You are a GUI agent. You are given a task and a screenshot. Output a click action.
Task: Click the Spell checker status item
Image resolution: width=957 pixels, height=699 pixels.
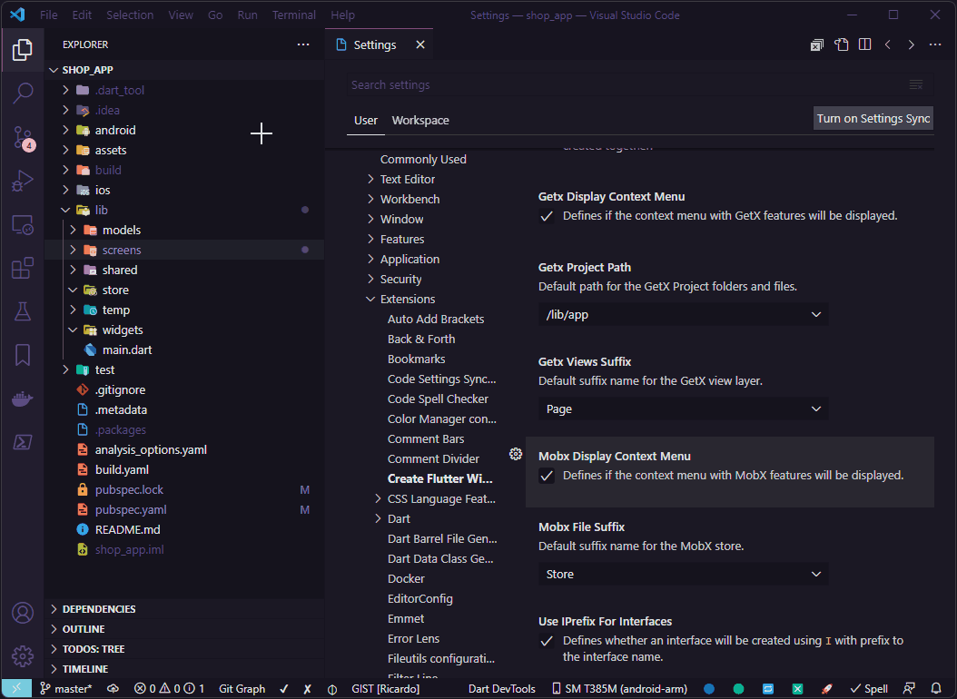[869, 689]
